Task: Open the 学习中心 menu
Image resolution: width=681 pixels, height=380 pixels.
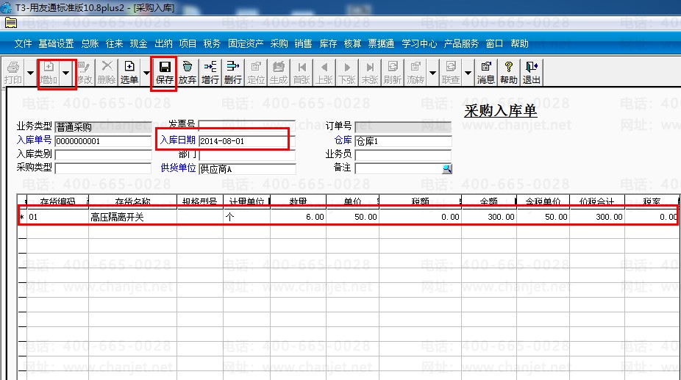Action: coord(419,43)
